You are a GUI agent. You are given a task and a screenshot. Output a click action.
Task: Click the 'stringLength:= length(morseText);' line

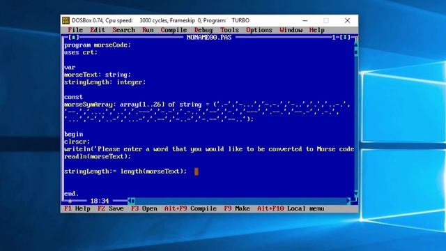pos(125,172)
